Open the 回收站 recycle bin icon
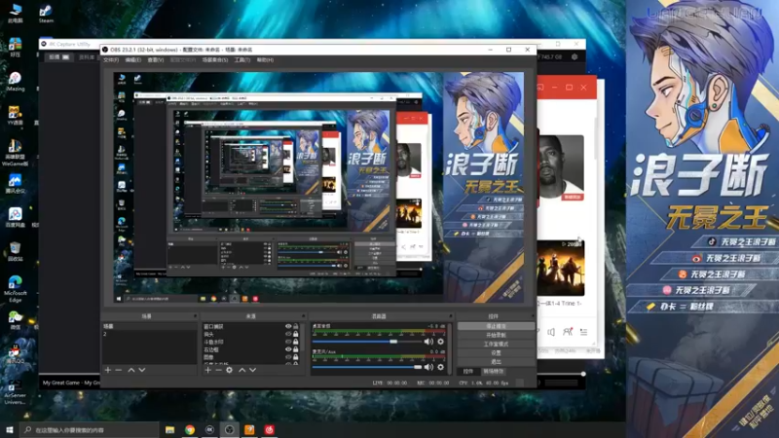Viewport: 779px width, 438px height. [15, 251]
